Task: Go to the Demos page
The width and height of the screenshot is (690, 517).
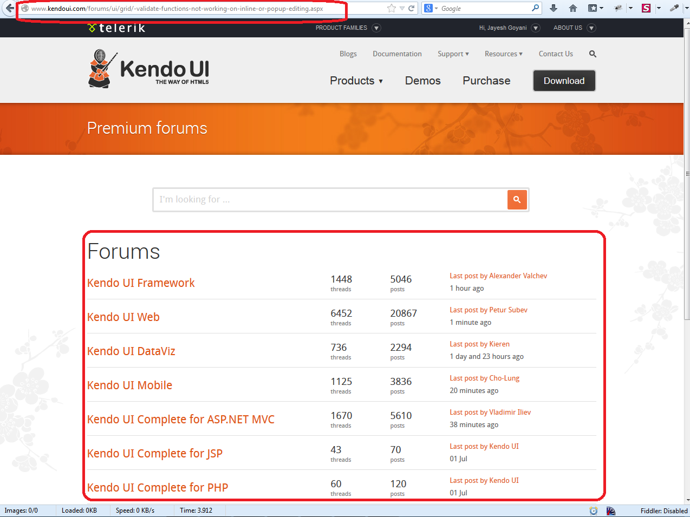Action: (423, 81)
